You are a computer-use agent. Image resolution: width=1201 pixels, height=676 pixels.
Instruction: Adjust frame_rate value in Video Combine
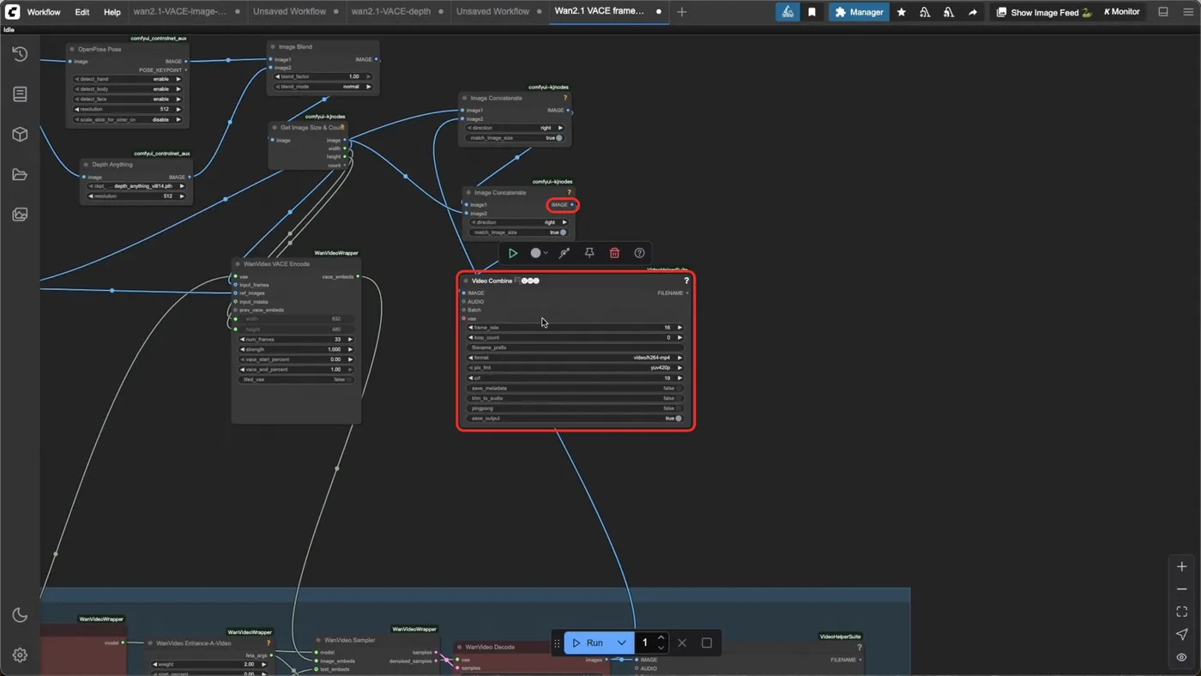click(x=575, y=328)
